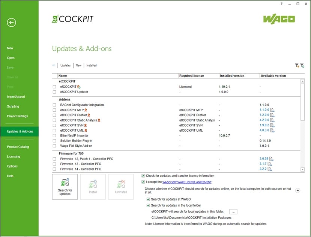Toggle Check for updates and transfer license information
The image size is (311, 237).
tap(143, 176)
